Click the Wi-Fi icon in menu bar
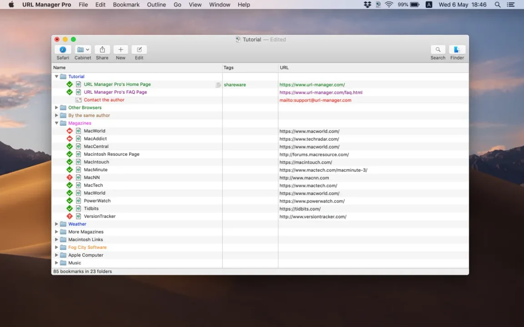Screen dimensions: 524x327 (389, 5)
